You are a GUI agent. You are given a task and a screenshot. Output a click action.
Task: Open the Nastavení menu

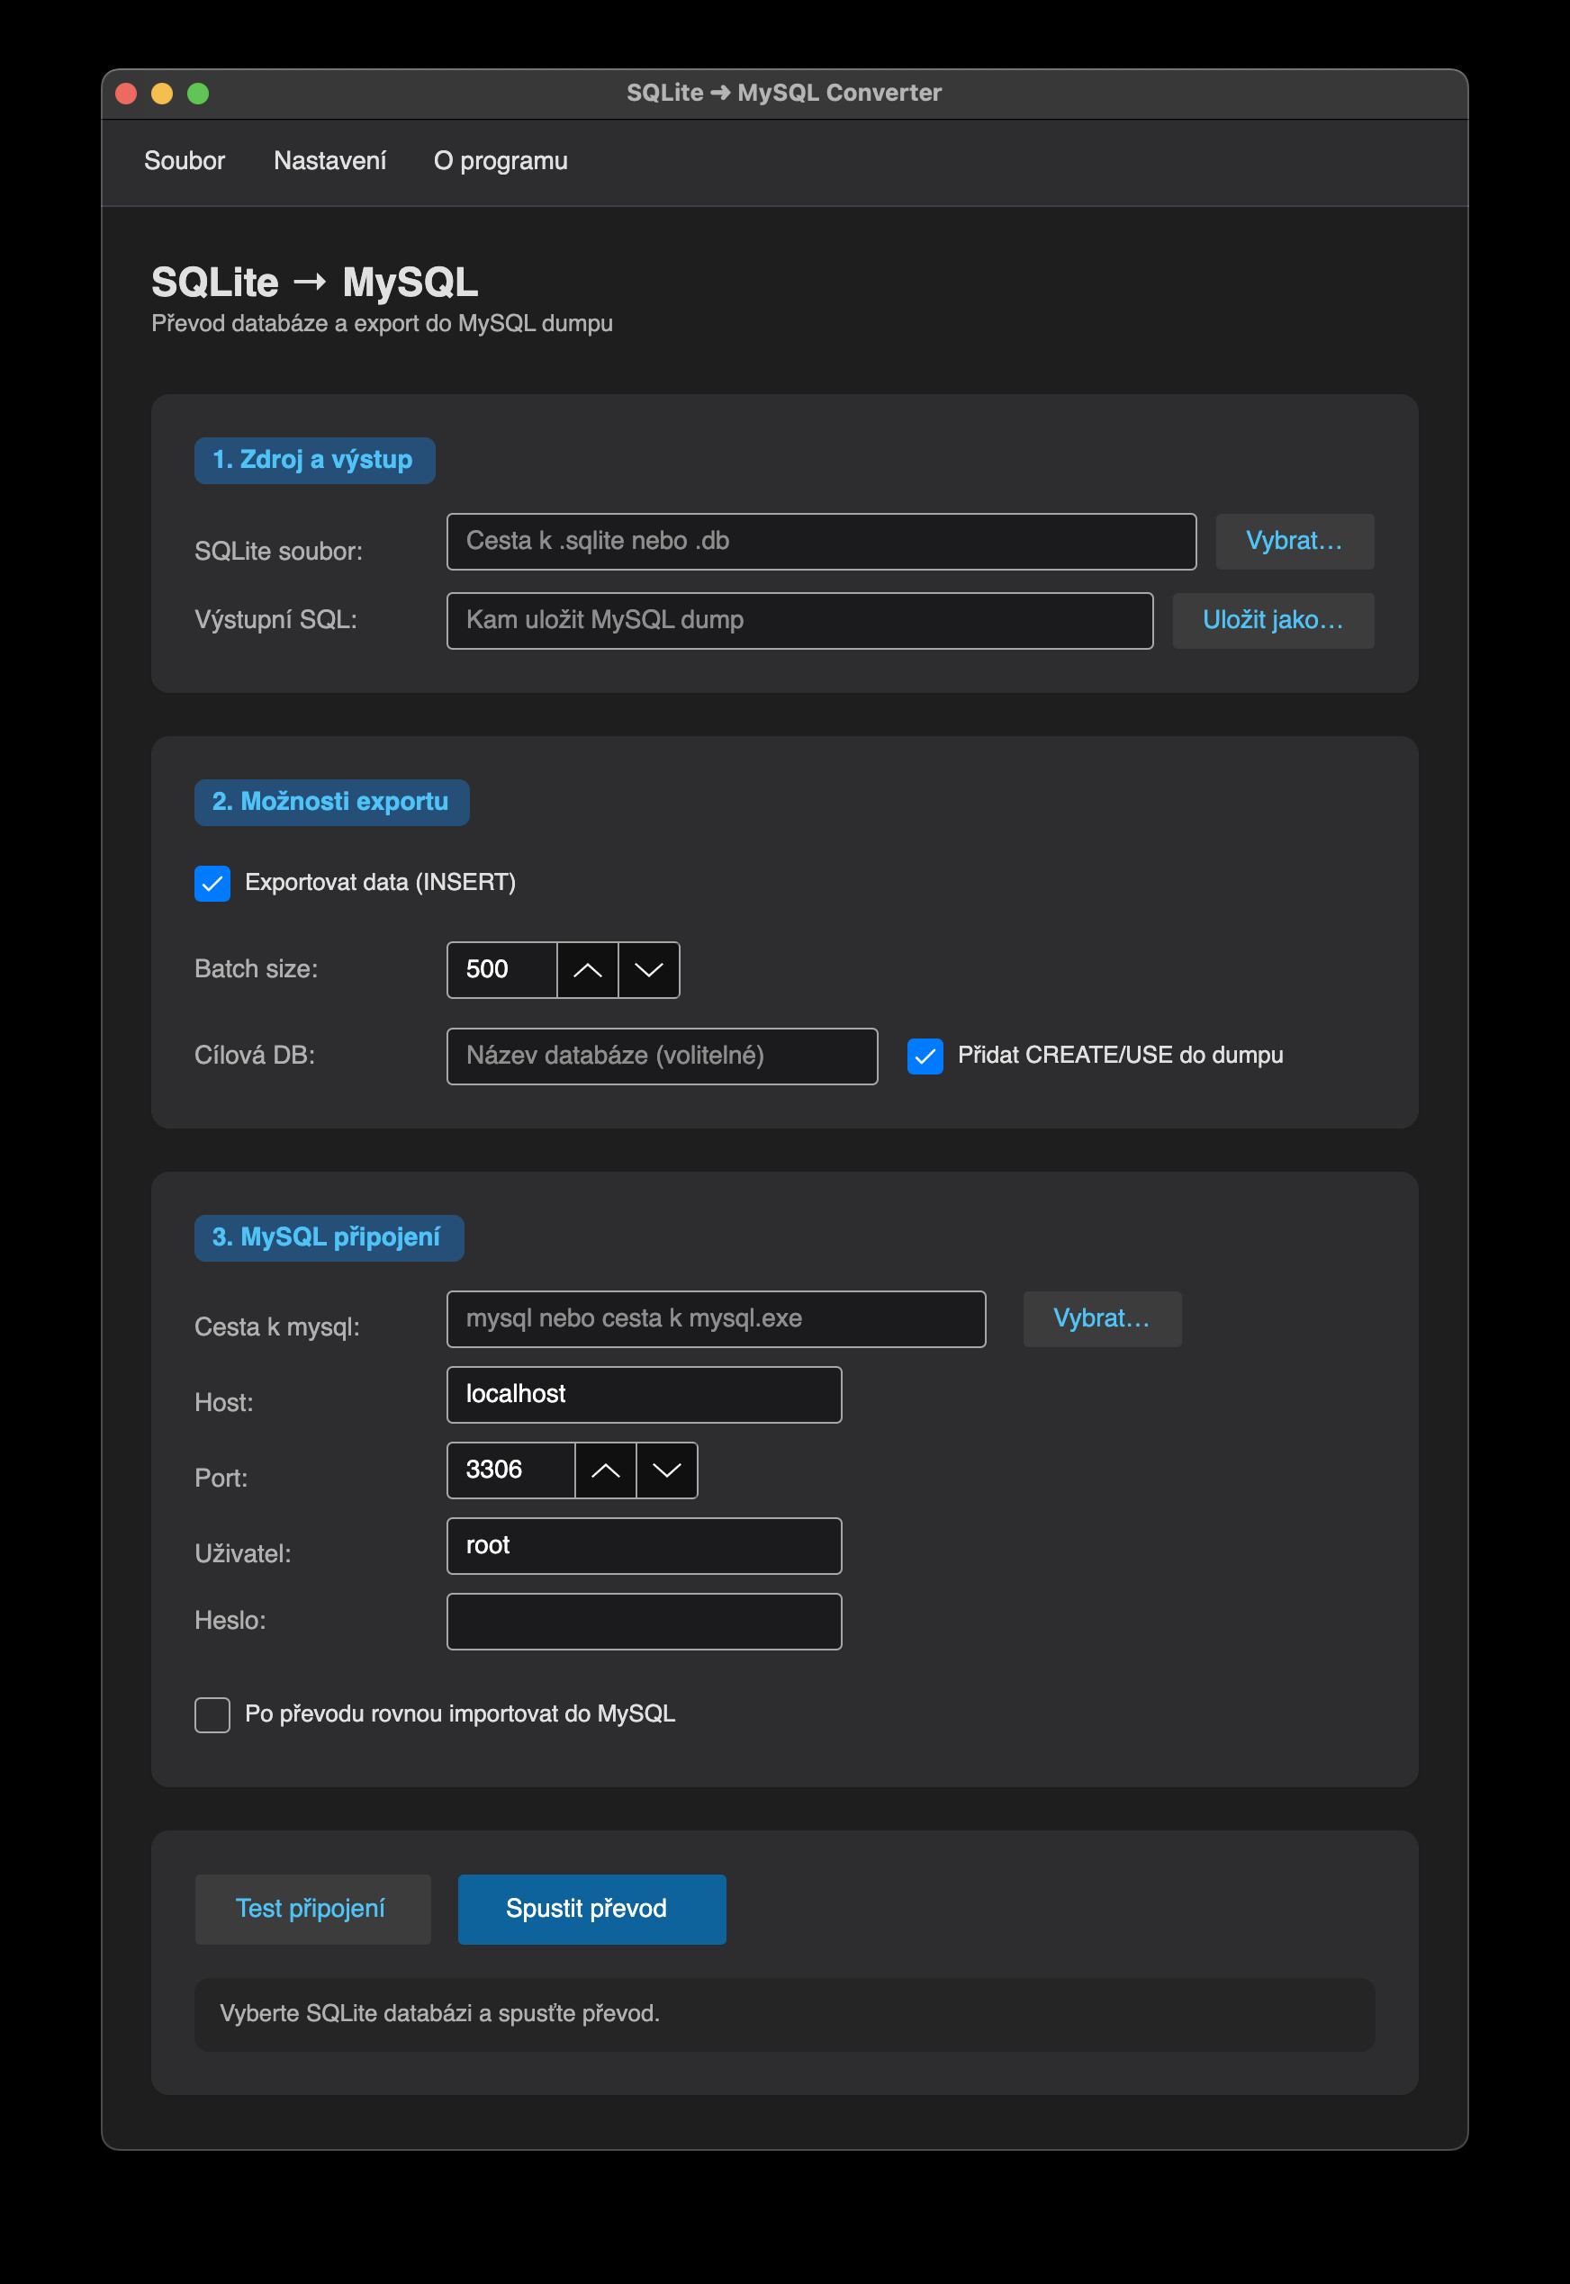tap(329, 161)
